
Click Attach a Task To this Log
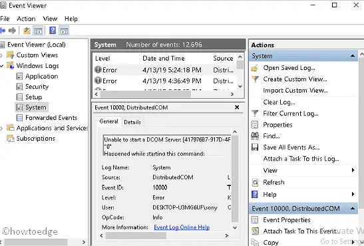[x=301, y=159]
